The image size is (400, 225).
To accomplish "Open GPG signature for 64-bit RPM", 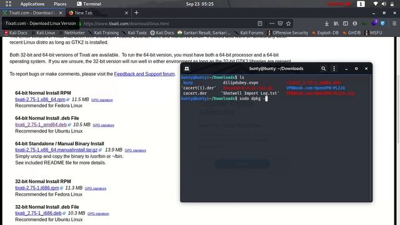I will (x=102, y=100).
